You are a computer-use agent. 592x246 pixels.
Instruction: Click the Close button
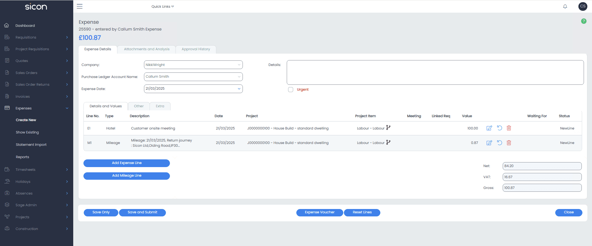pos(569,212)
